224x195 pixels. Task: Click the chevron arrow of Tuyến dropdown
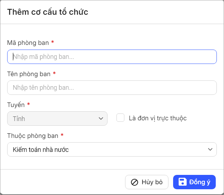click(100, 119)
